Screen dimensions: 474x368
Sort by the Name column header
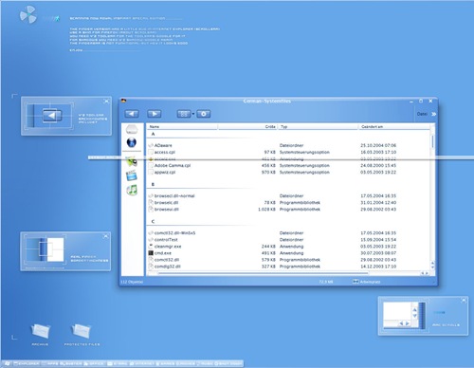(182, 127)
